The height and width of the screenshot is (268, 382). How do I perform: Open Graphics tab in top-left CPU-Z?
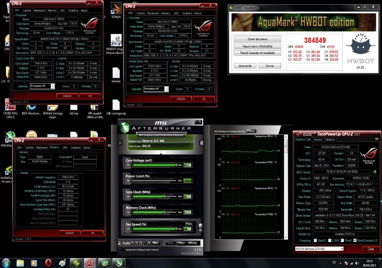pos(73,10)
